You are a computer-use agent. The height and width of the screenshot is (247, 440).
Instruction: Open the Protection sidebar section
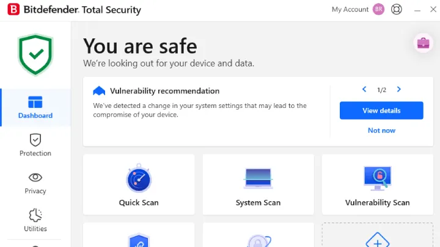click(x=35, y=145)
